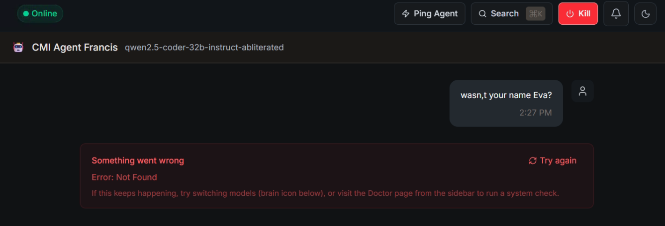Click the ⌘K shortcut badge
This screenshot has height=226, width=665.
coord(536,14)
